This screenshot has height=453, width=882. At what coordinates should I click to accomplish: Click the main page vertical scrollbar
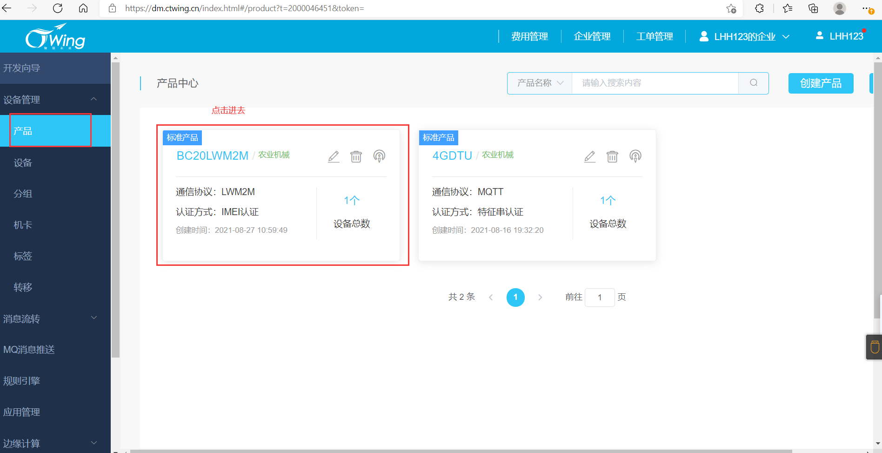pyautogui.click(x=878, y=190)
